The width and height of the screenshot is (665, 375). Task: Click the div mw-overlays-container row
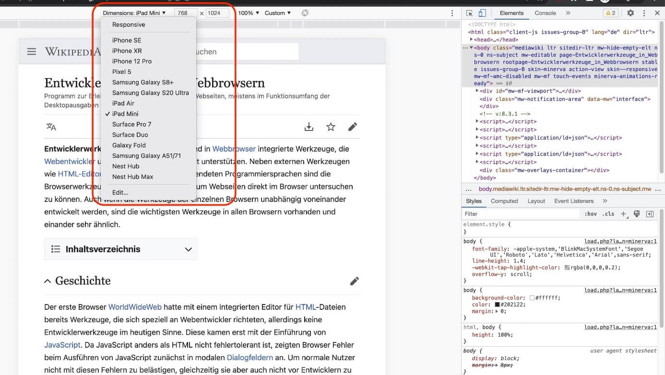click(545, 170)
